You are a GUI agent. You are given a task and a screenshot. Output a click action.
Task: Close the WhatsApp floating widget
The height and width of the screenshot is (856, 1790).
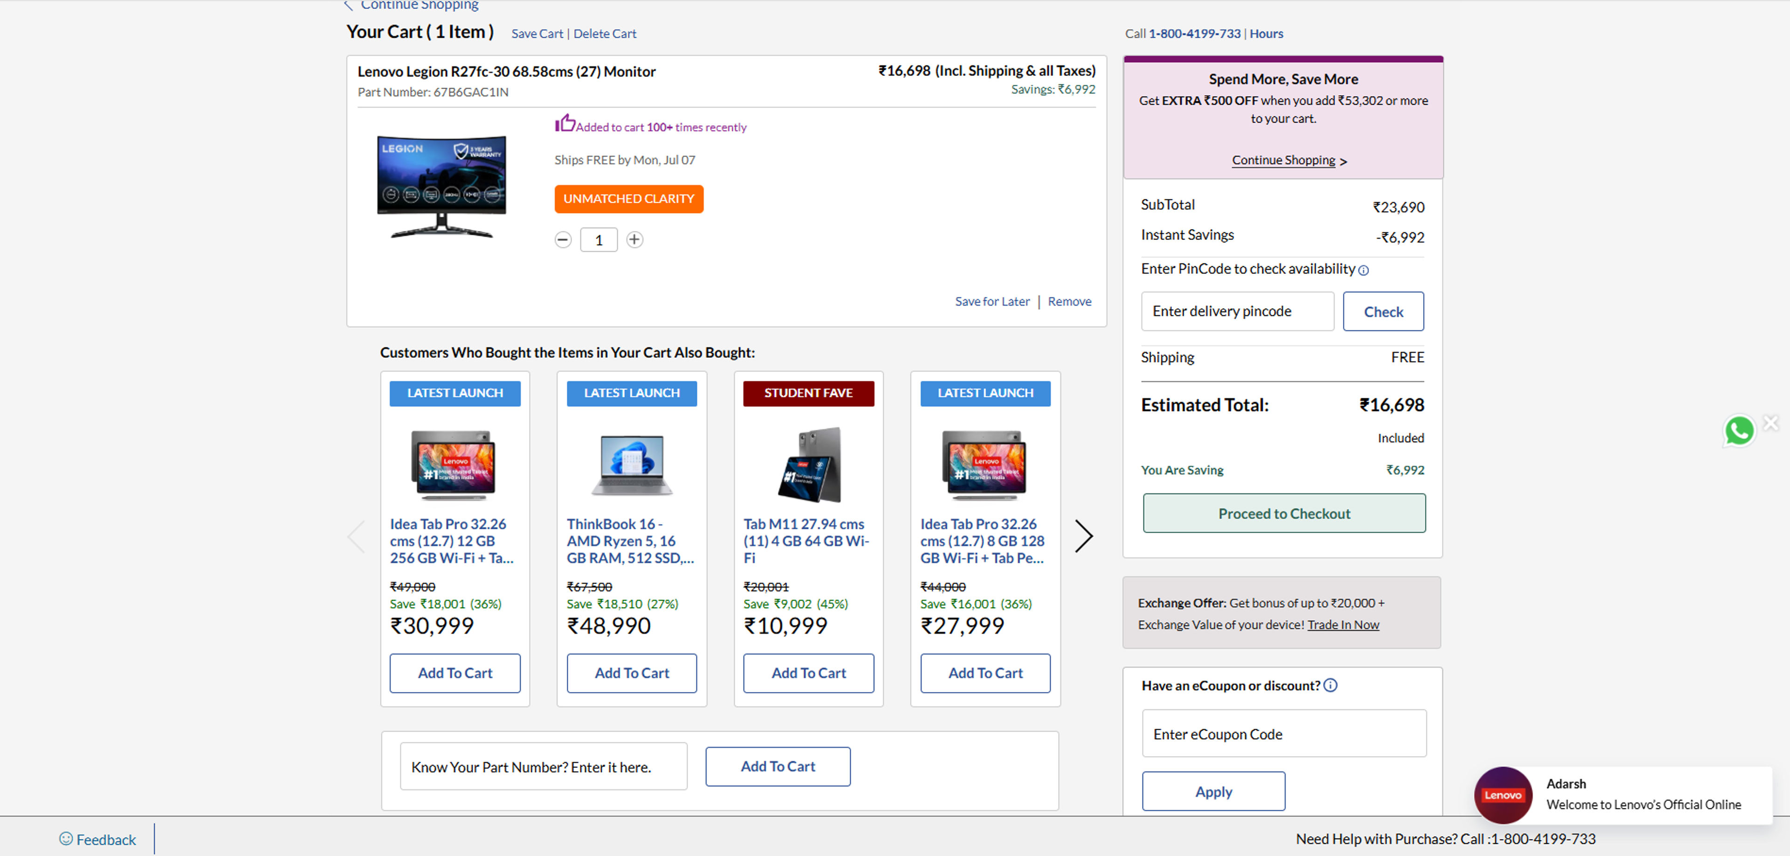[x=1770, y=423]
